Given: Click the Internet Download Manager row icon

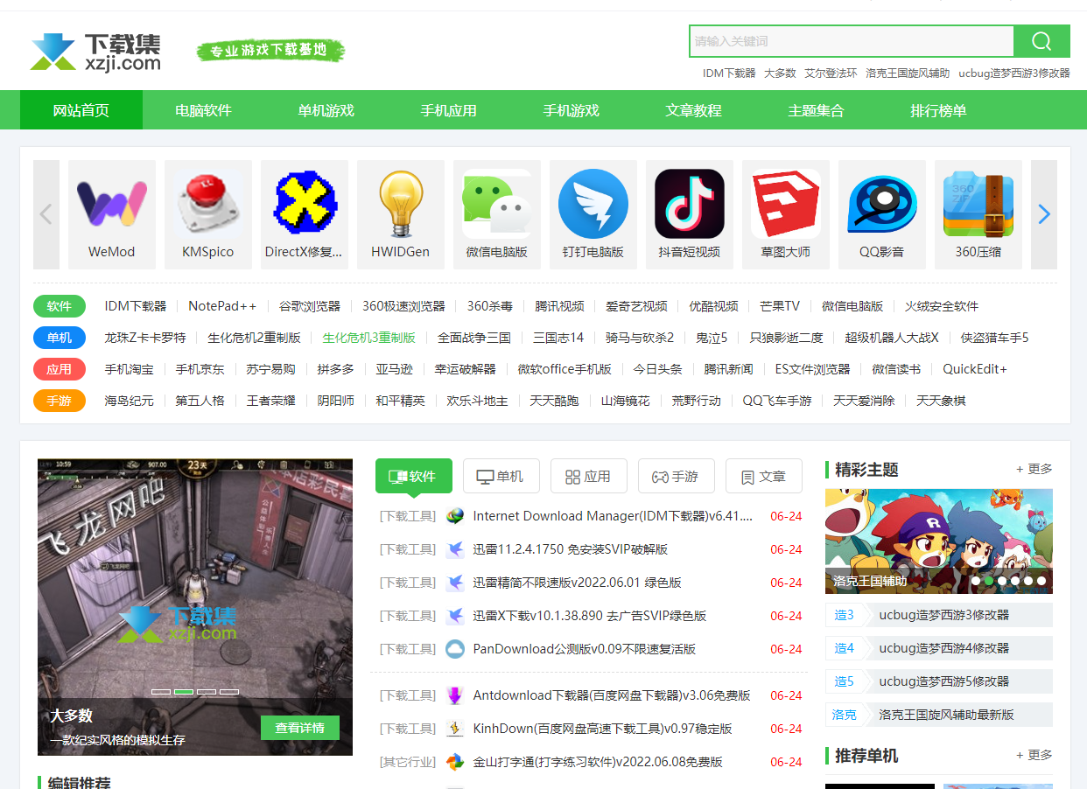Looking at the screenshot, I should tap(455, 516).
